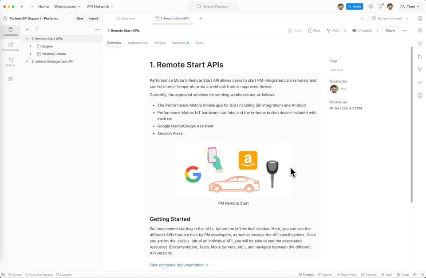Toggle the sidebar icon in the status bar
Viewport: 426px width, 278px height.
(3, 275)
